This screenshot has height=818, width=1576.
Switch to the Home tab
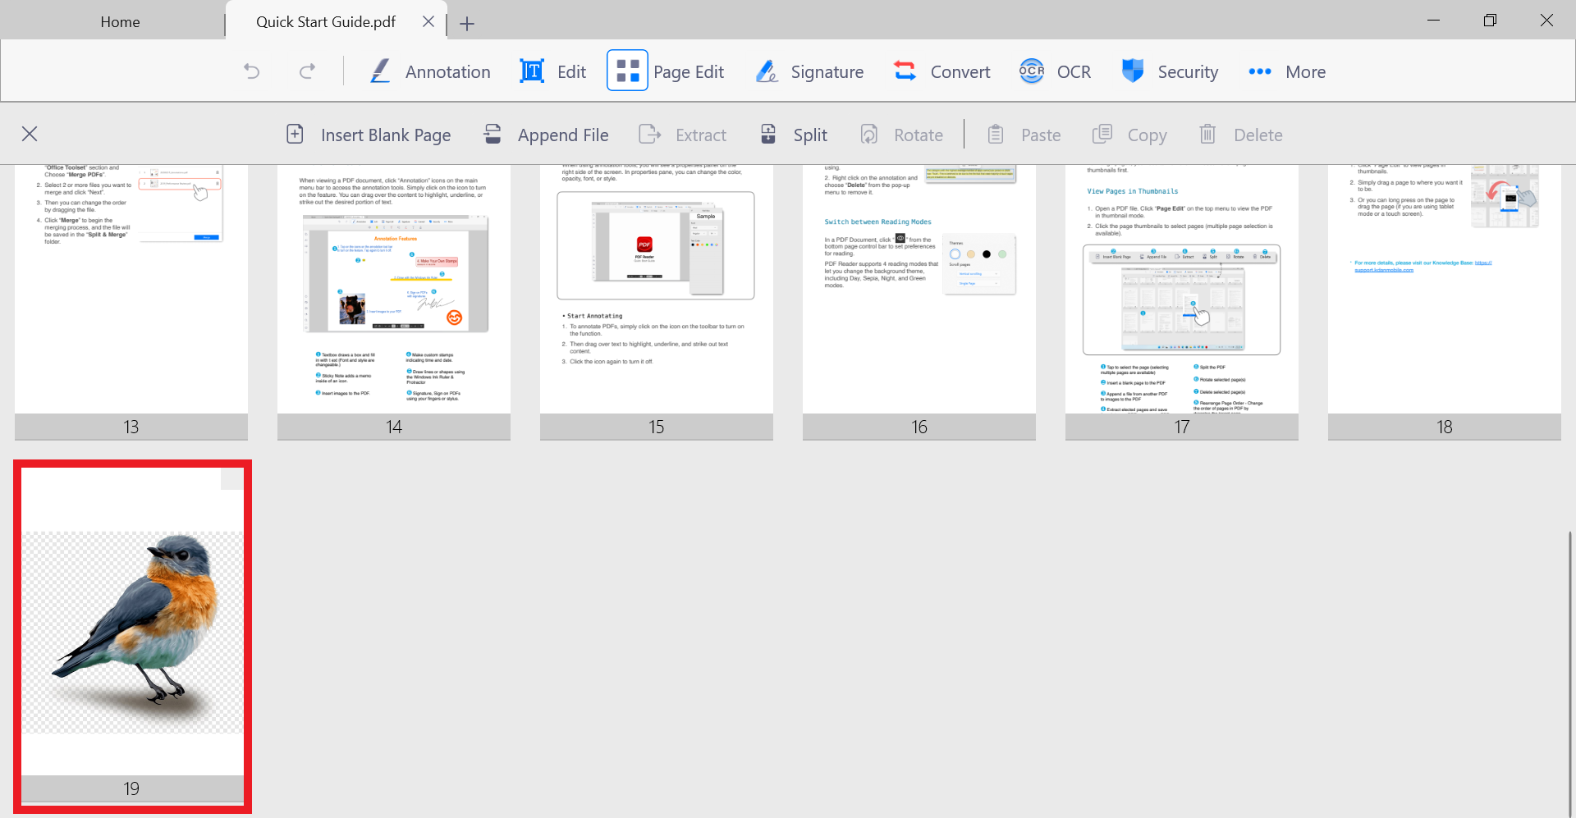point(120,22)
